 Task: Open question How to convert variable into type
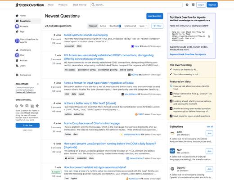(95, 167)
